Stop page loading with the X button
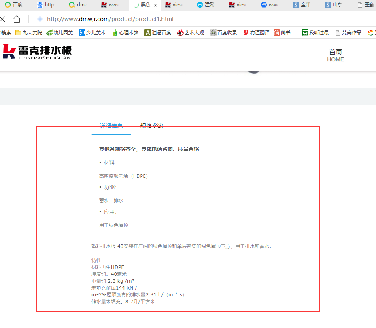The image size is (376, 328). point(3,19)
